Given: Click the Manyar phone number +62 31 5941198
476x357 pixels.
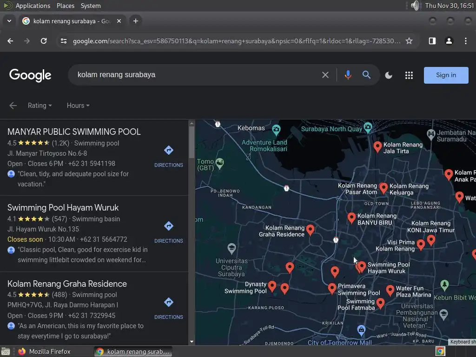Looking at the screenshot, I should click(x=92, y=164).
